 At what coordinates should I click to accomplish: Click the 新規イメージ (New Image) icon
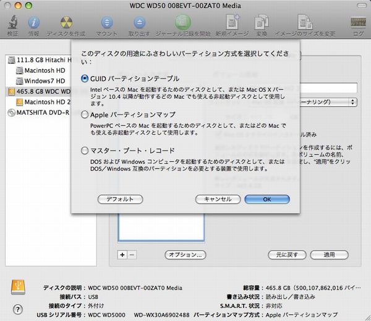(232, 22)
